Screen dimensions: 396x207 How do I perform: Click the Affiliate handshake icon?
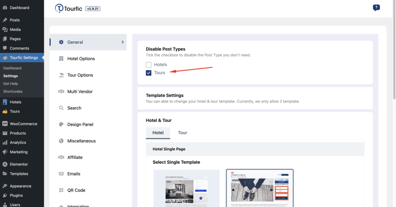pos(61,157)
